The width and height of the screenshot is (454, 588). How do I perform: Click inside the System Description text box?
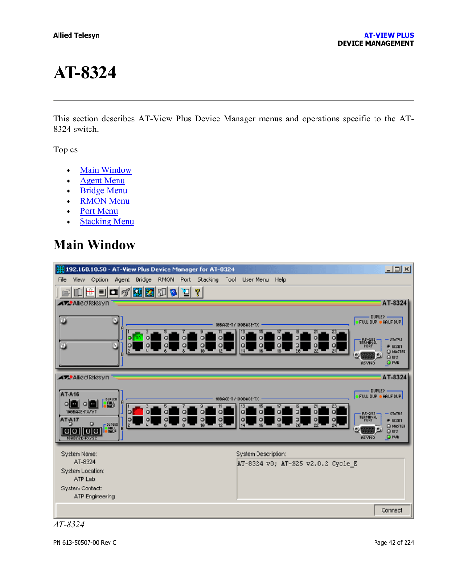(321, 478)
